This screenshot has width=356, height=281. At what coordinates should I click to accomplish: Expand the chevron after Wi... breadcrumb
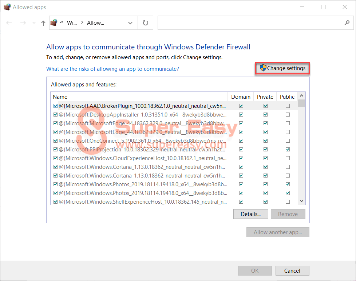click(x=82, y=23)
